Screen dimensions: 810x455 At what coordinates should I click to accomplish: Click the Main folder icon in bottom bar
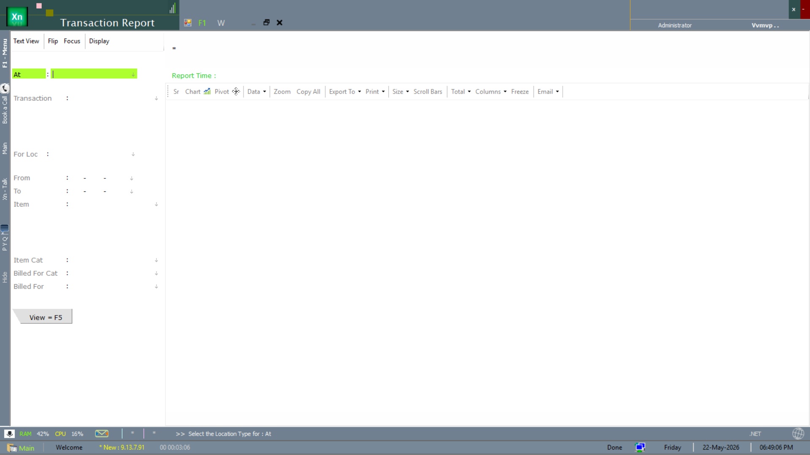[x=12, y=448]
